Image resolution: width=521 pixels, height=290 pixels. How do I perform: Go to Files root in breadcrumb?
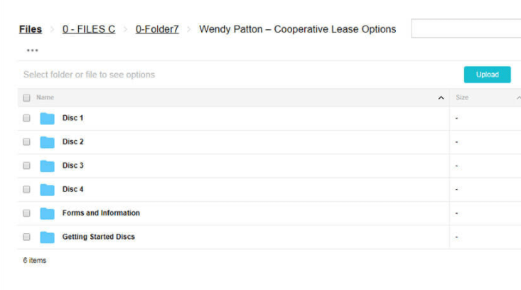coord(31,29)
